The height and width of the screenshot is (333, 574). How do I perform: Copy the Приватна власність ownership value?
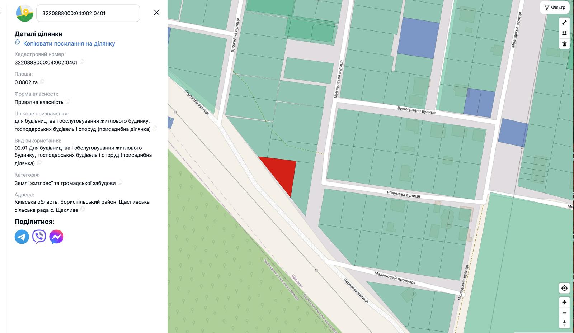[x=68, y=101]
